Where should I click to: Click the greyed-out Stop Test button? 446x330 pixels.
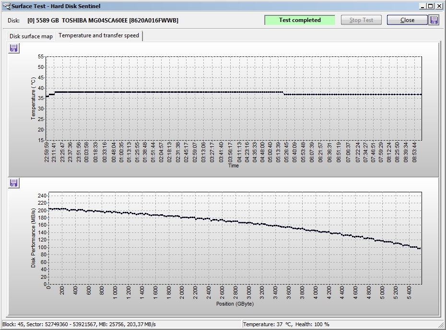tap(361, 20)
